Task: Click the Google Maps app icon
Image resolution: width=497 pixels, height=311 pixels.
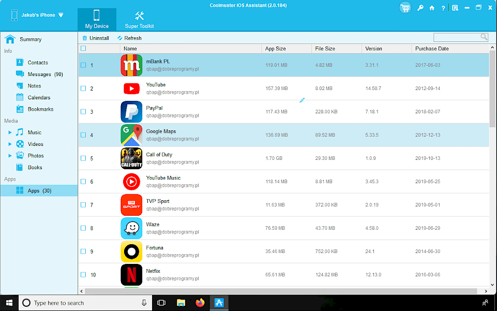Action: coord(131,135)
